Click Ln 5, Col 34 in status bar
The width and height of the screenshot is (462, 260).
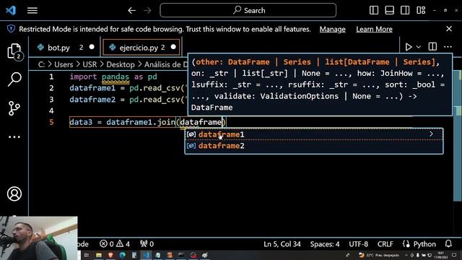(x=282, y=244)
